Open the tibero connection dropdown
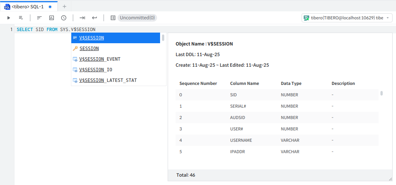This screenshot has height=185, width=396. point(347,18)
